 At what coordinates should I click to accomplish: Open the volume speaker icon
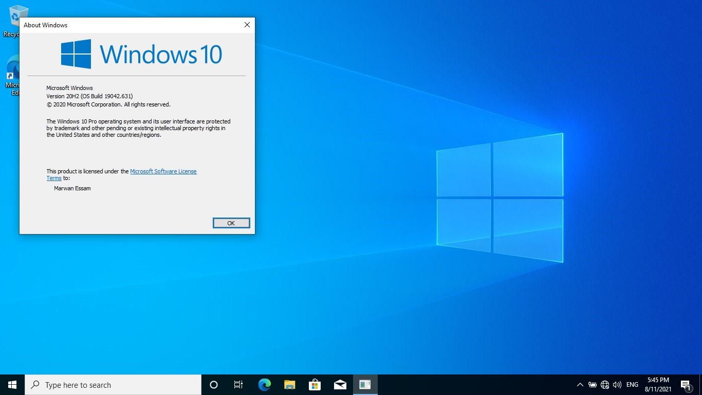(617, 385)
